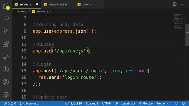The height and width of the screenshot is (106, 189).
Task: Open the Search view icon
Action: 6,19
